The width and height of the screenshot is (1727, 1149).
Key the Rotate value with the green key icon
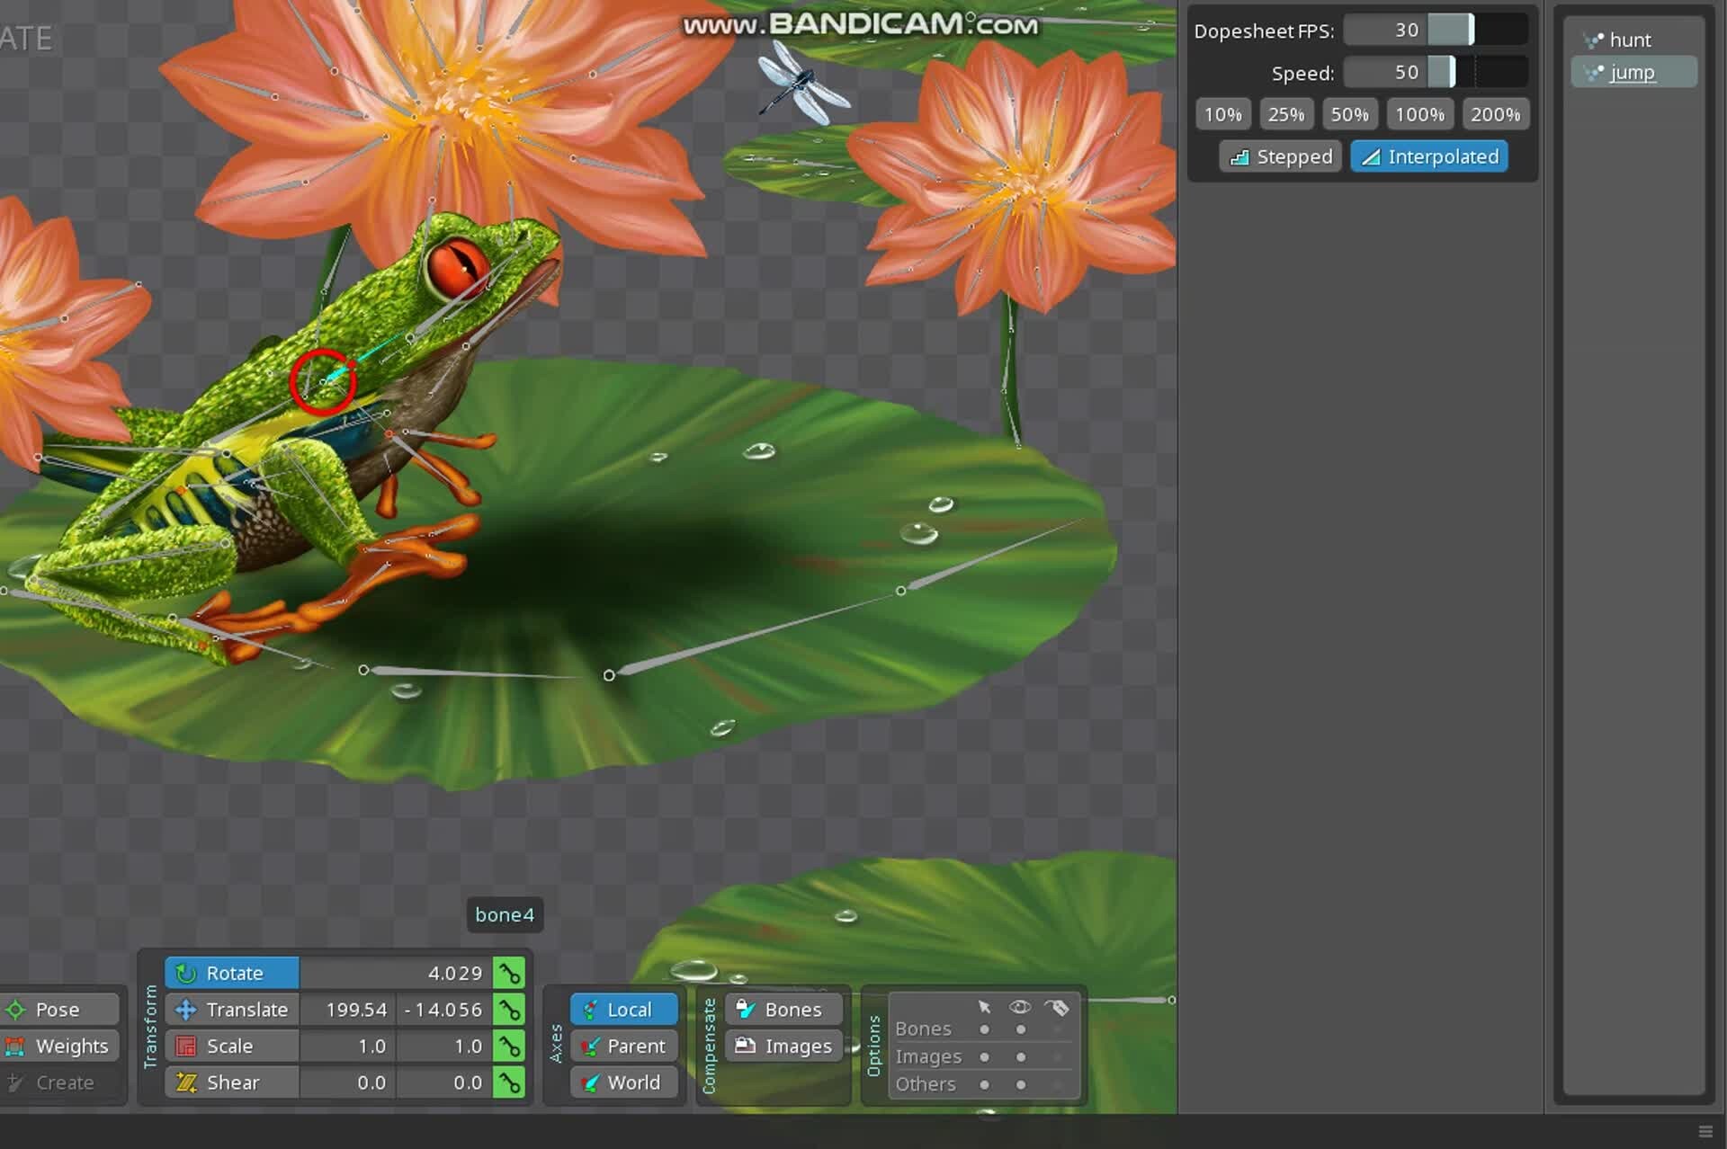pyautogui.click(x=509, y=972)
